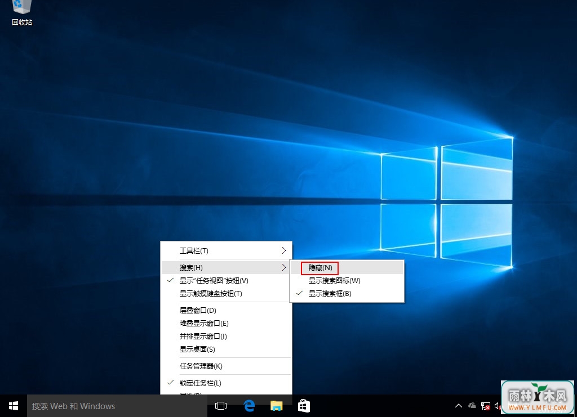Select 隐藏(N) in the search submenu
The image size is (577, 417).
tap(347, 268)
